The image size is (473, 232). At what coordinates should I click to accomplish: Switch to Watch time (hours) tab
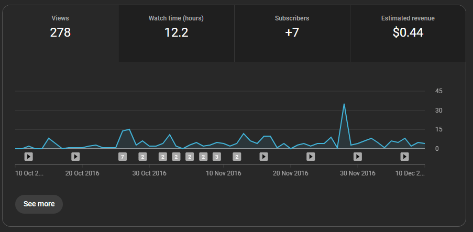pos(176,34)
